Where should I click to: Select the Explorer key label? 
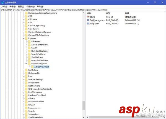[x=32, y=38]
